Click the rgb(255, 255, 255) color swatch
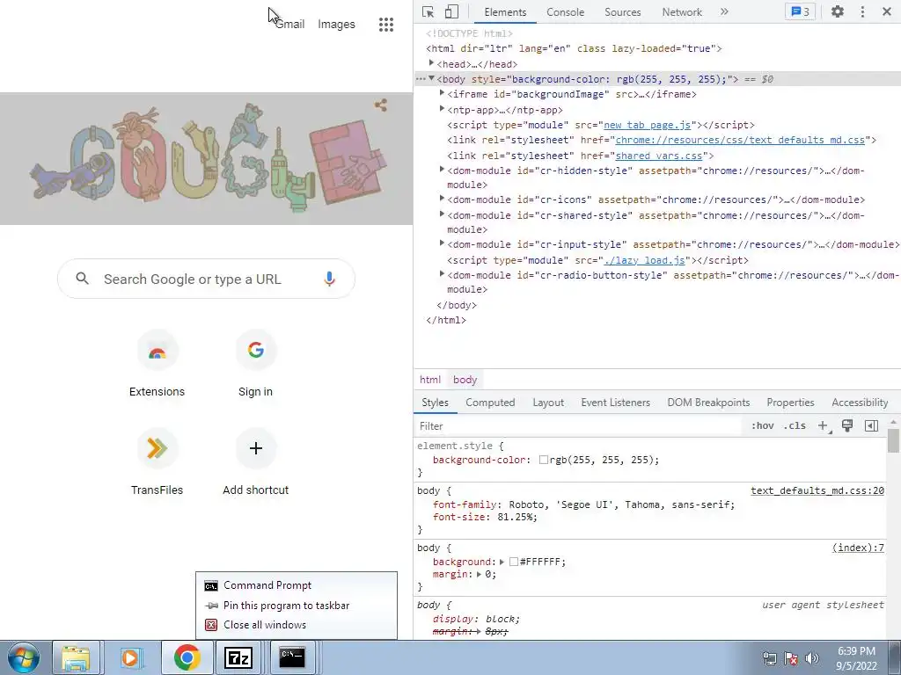The image size is (901, 675). pyautogui.click(x=543, y=460)
